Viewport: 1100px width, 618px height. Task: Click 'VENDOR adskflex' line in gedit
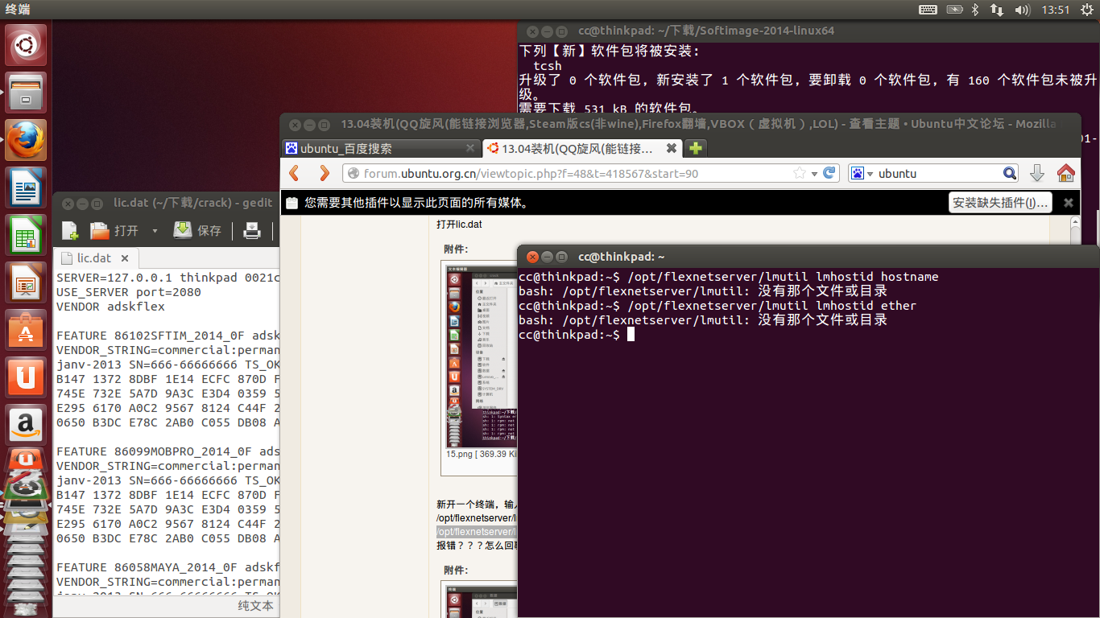(110, 307)
